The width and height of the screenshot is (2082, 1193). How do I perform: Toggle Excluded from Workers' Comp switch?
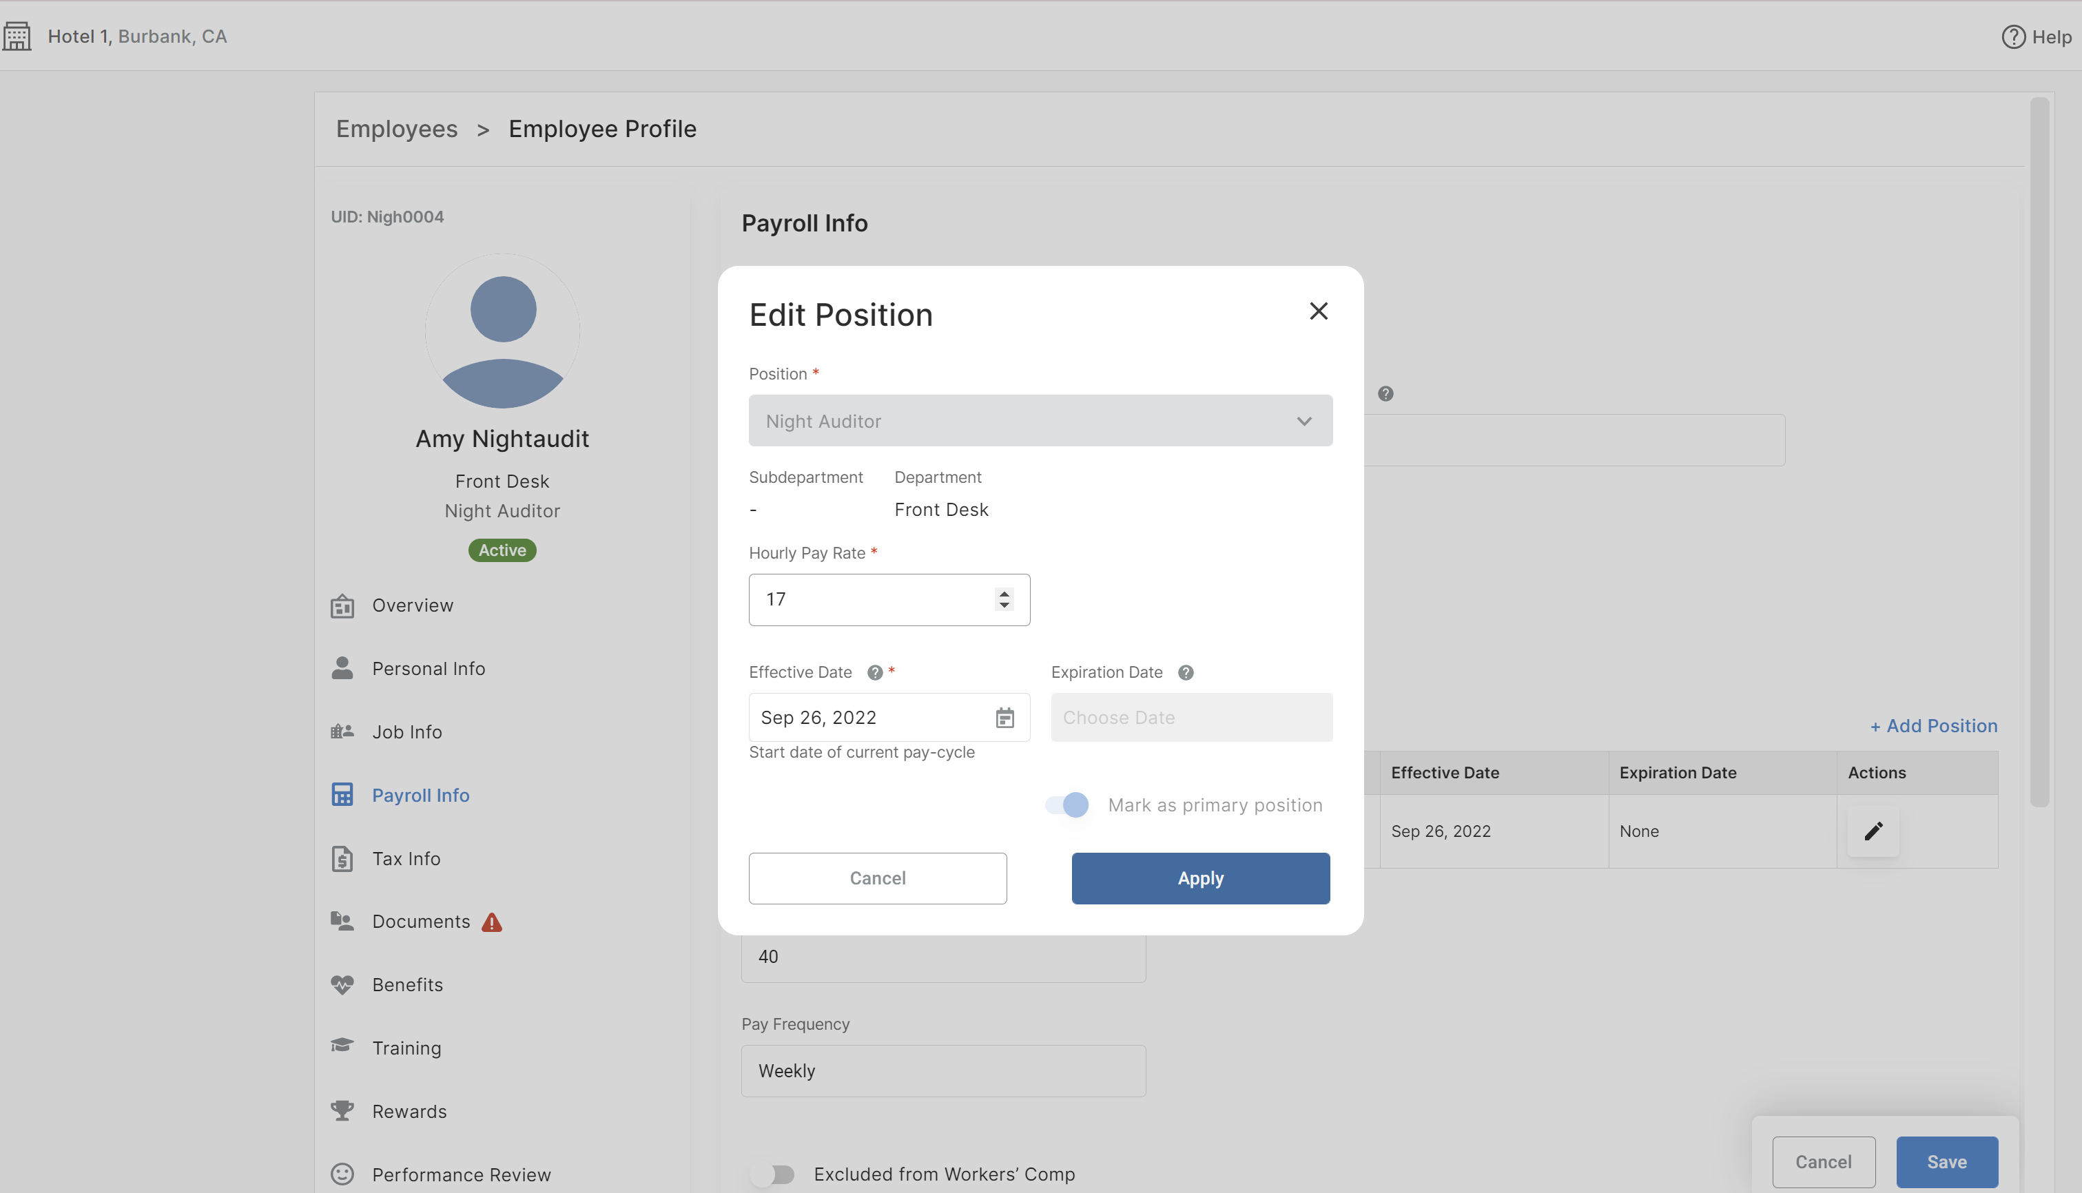pyautogui.click(x=774, y=1174)
